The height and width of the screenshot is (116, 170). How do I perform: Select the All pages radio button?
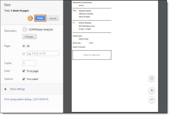(24, 46)
